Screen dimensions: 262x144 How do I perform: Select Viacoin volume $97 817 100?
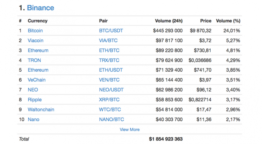[169, 41]
